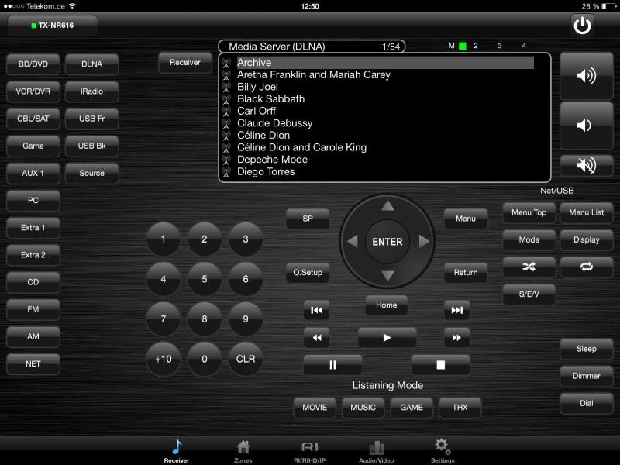Select the NET input
Viewport: 620px width, 465px height.
[x=33, y=364]
